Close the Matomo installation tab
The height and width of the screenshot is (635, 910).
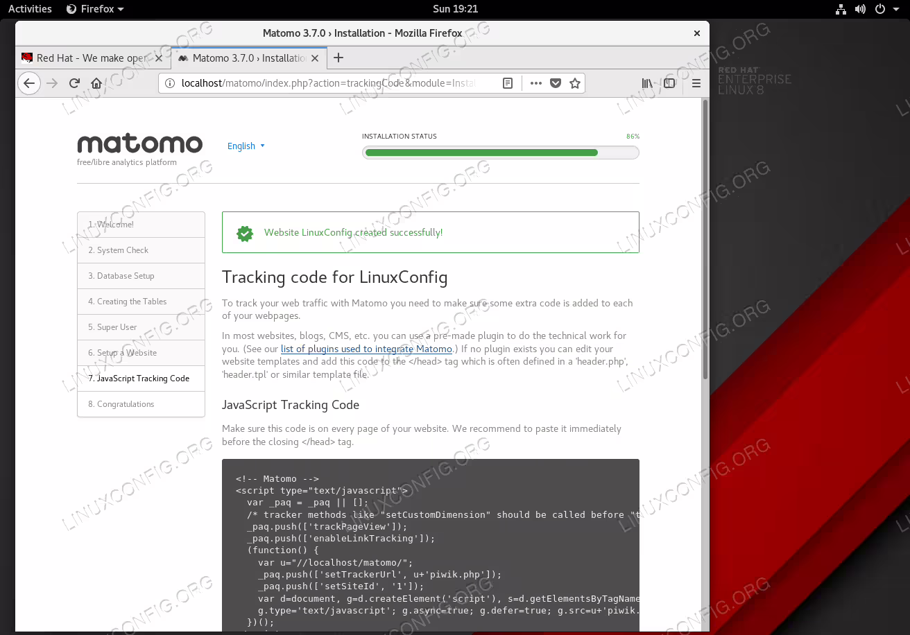pos(315,58)
